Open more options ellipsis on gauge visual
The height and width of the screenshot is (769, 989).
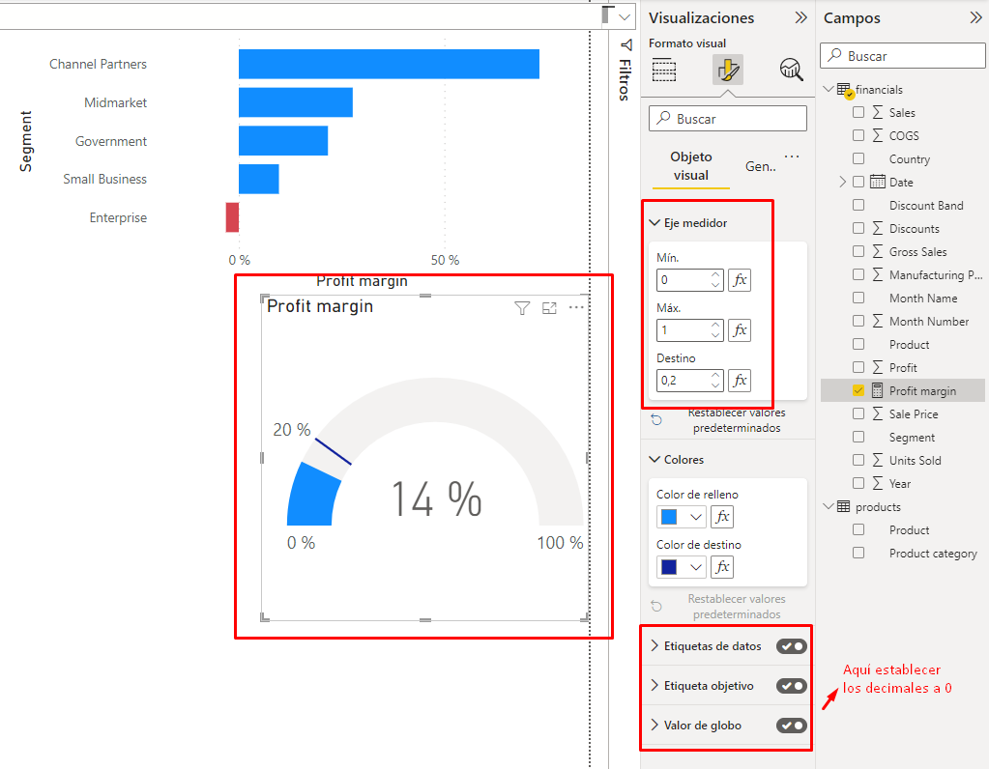coord(577,308)
